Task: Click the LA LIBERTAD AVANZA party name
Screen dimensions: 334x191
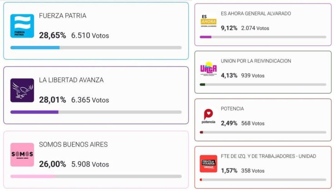Action: pos(71,80)
